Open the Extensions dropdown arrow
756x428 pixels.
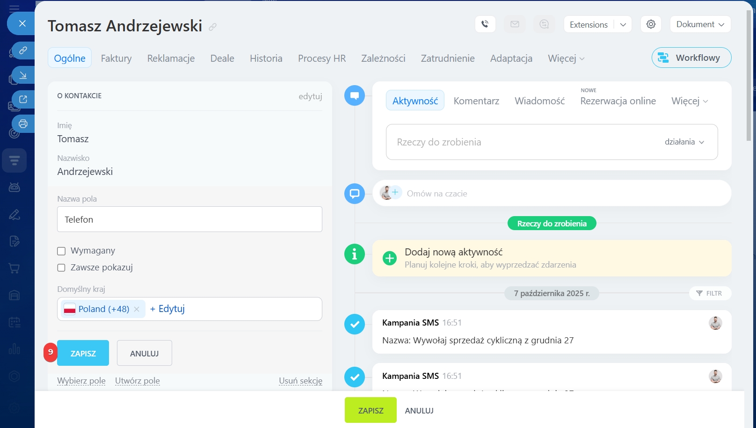(623, 25)
